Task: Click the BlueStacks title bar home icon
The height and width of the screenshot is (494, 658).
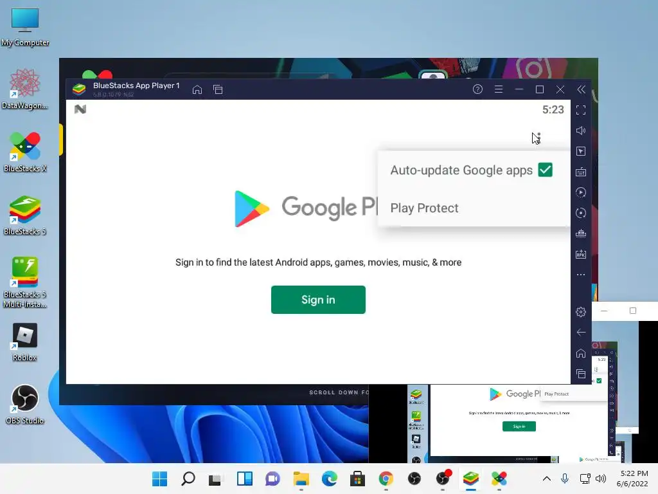Action: pos(197,89)
